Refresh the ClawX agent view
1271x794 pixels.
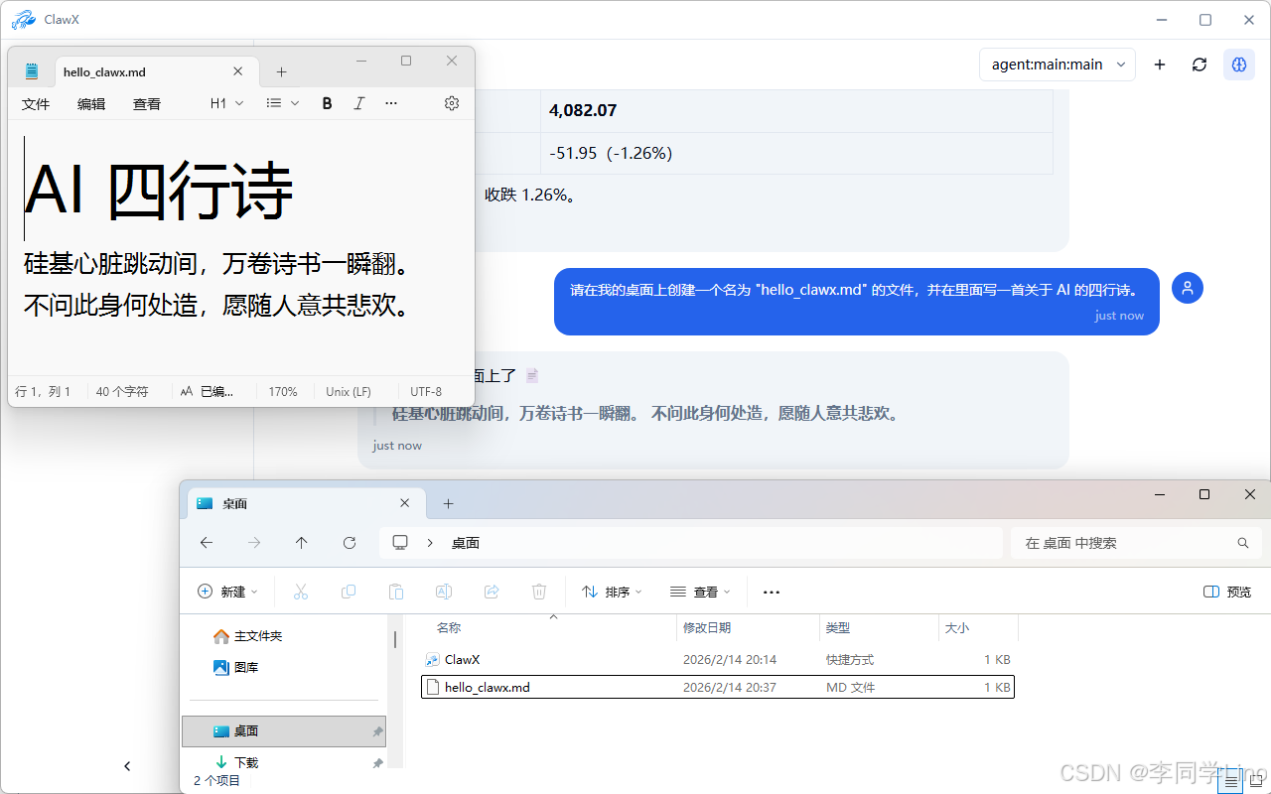pos(1199,64)
